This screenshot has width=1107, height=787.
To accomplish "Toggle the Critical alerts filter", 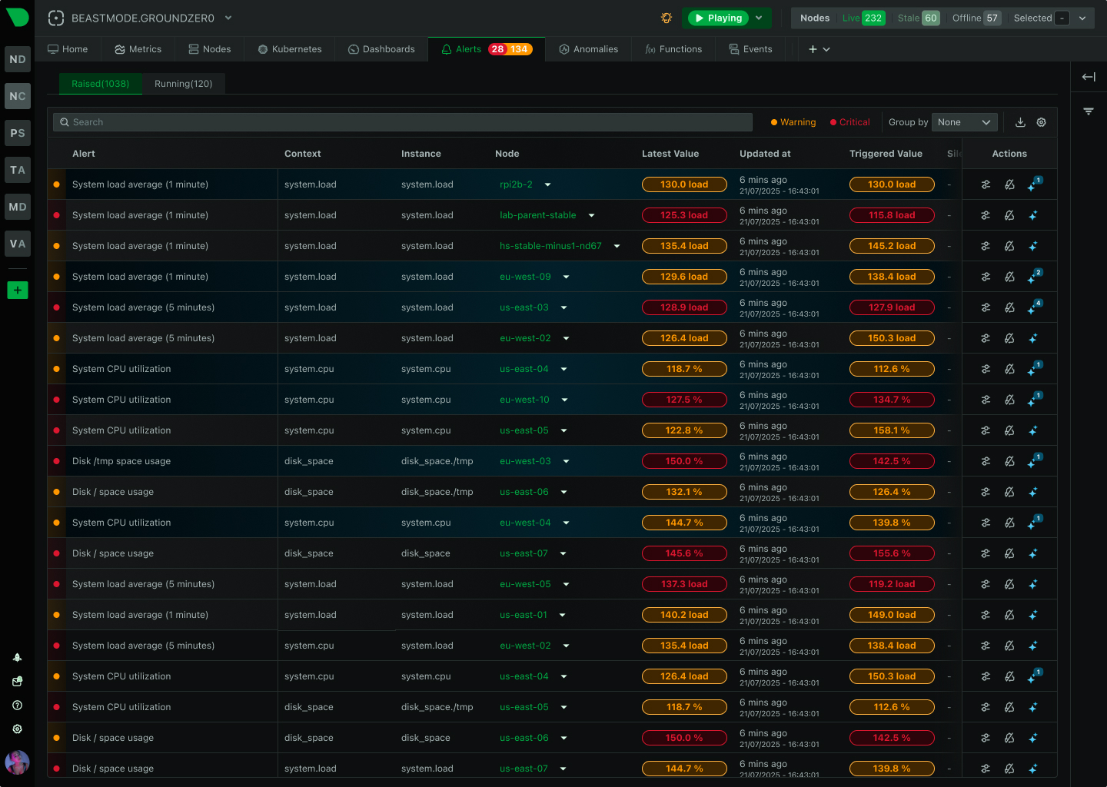I will tap(849, 121).
